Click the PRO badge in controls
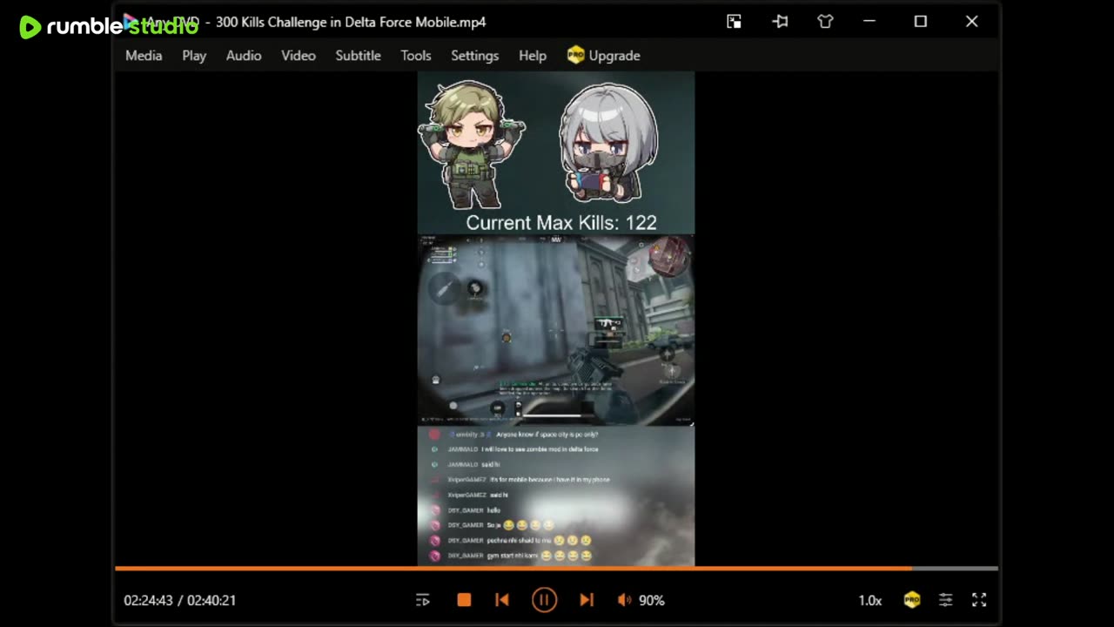This screenshot has width=1114, height=627. (x=911, y=600)
